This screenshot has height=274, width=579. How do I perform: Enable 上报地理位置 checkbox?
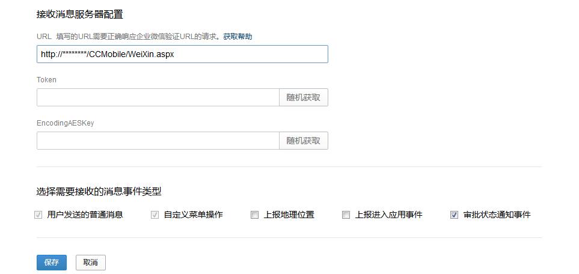(254, 215)
